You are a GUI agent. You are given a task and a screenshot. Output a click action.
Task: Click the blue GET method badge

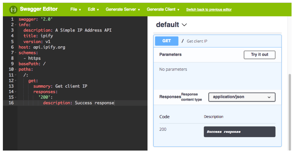166,41
